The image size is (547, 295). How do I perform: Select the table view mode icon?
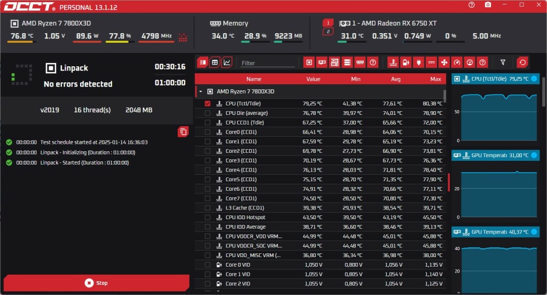point(215,63)
